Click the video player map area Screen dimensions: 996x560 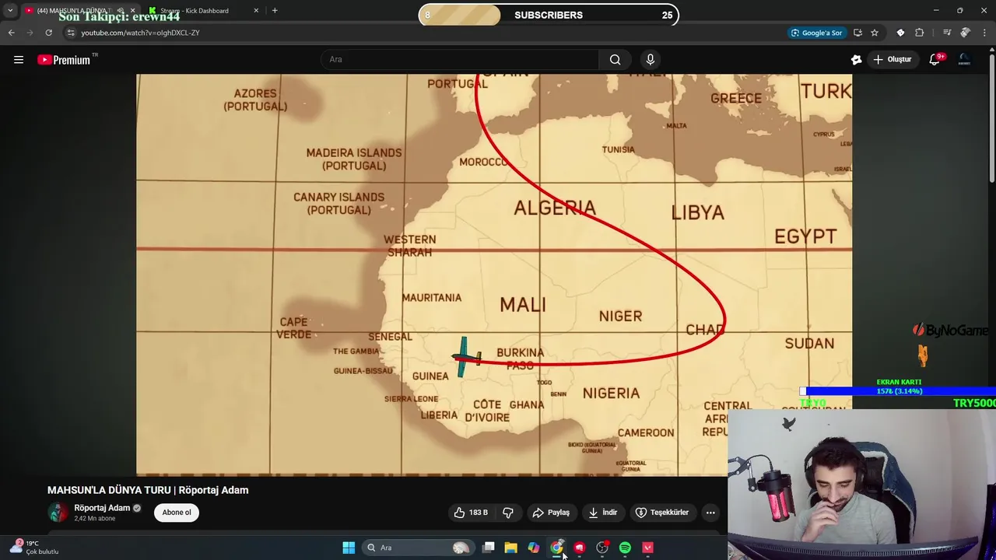(x=494, y=275)
